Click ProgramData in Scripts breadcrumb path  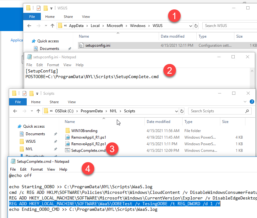92,111
